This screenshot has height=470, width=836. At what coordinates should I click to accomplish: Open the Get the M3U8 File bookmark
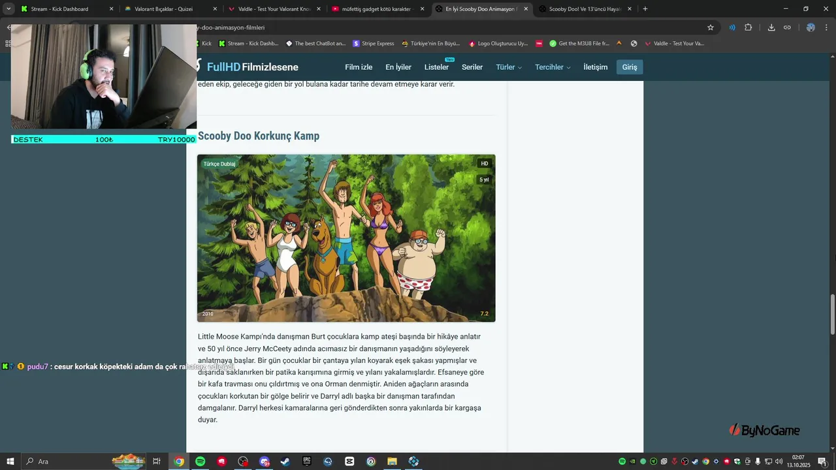tap(579, 44)
